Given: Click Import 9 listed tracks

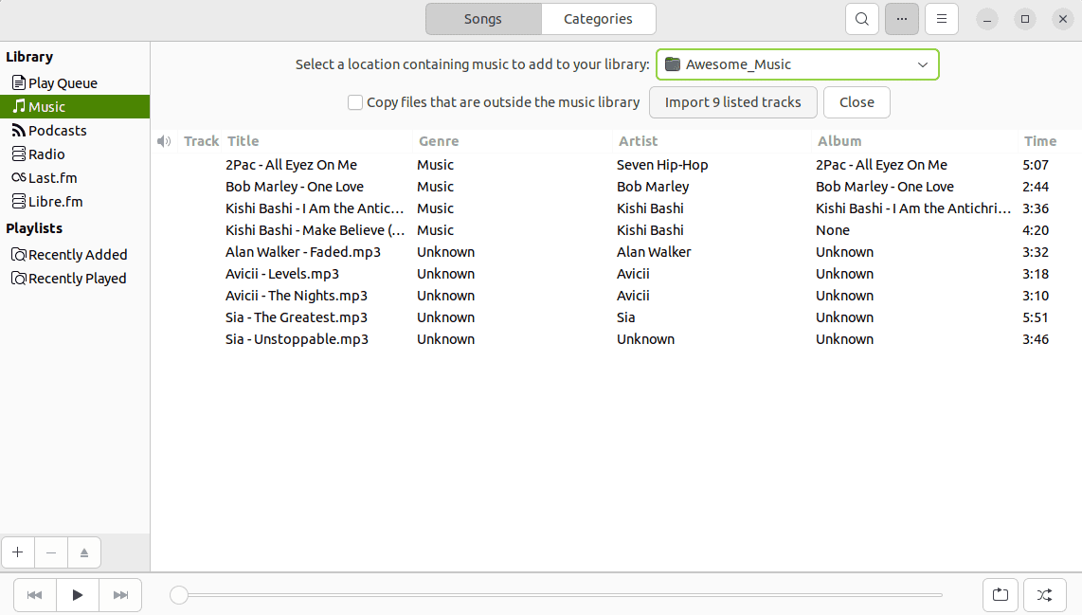Looking at the screenshot, I should pos(732,101).
